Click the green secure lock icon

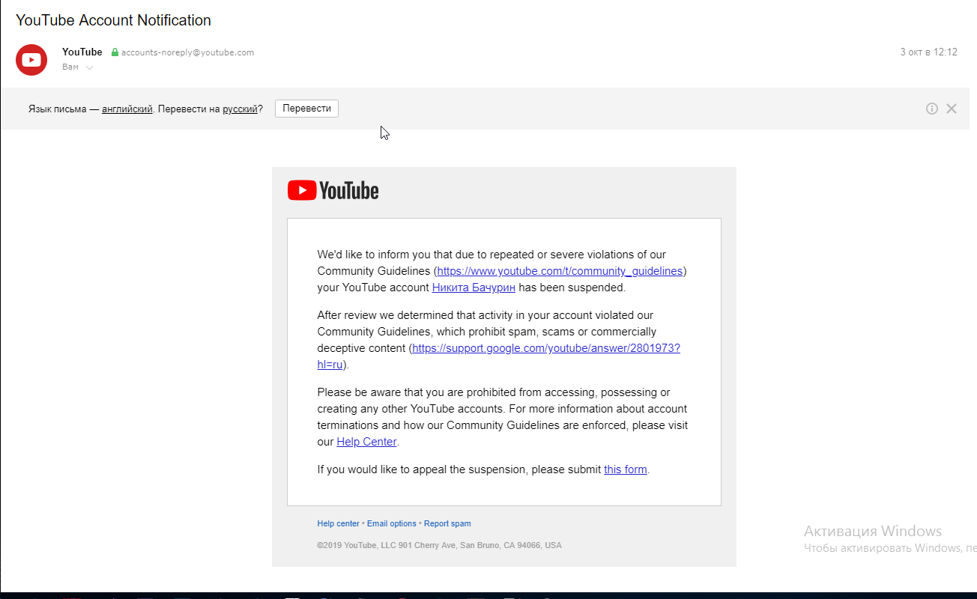click(x=115, y=52)
